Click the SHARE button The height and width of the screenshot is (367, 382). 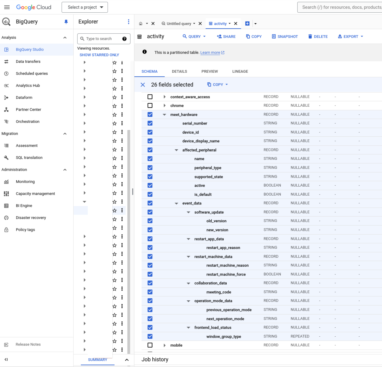226,37
